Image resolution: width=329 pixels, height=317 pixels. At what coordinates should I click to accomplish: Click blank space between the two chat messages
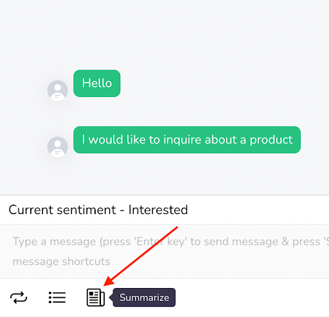pos(164,111)
